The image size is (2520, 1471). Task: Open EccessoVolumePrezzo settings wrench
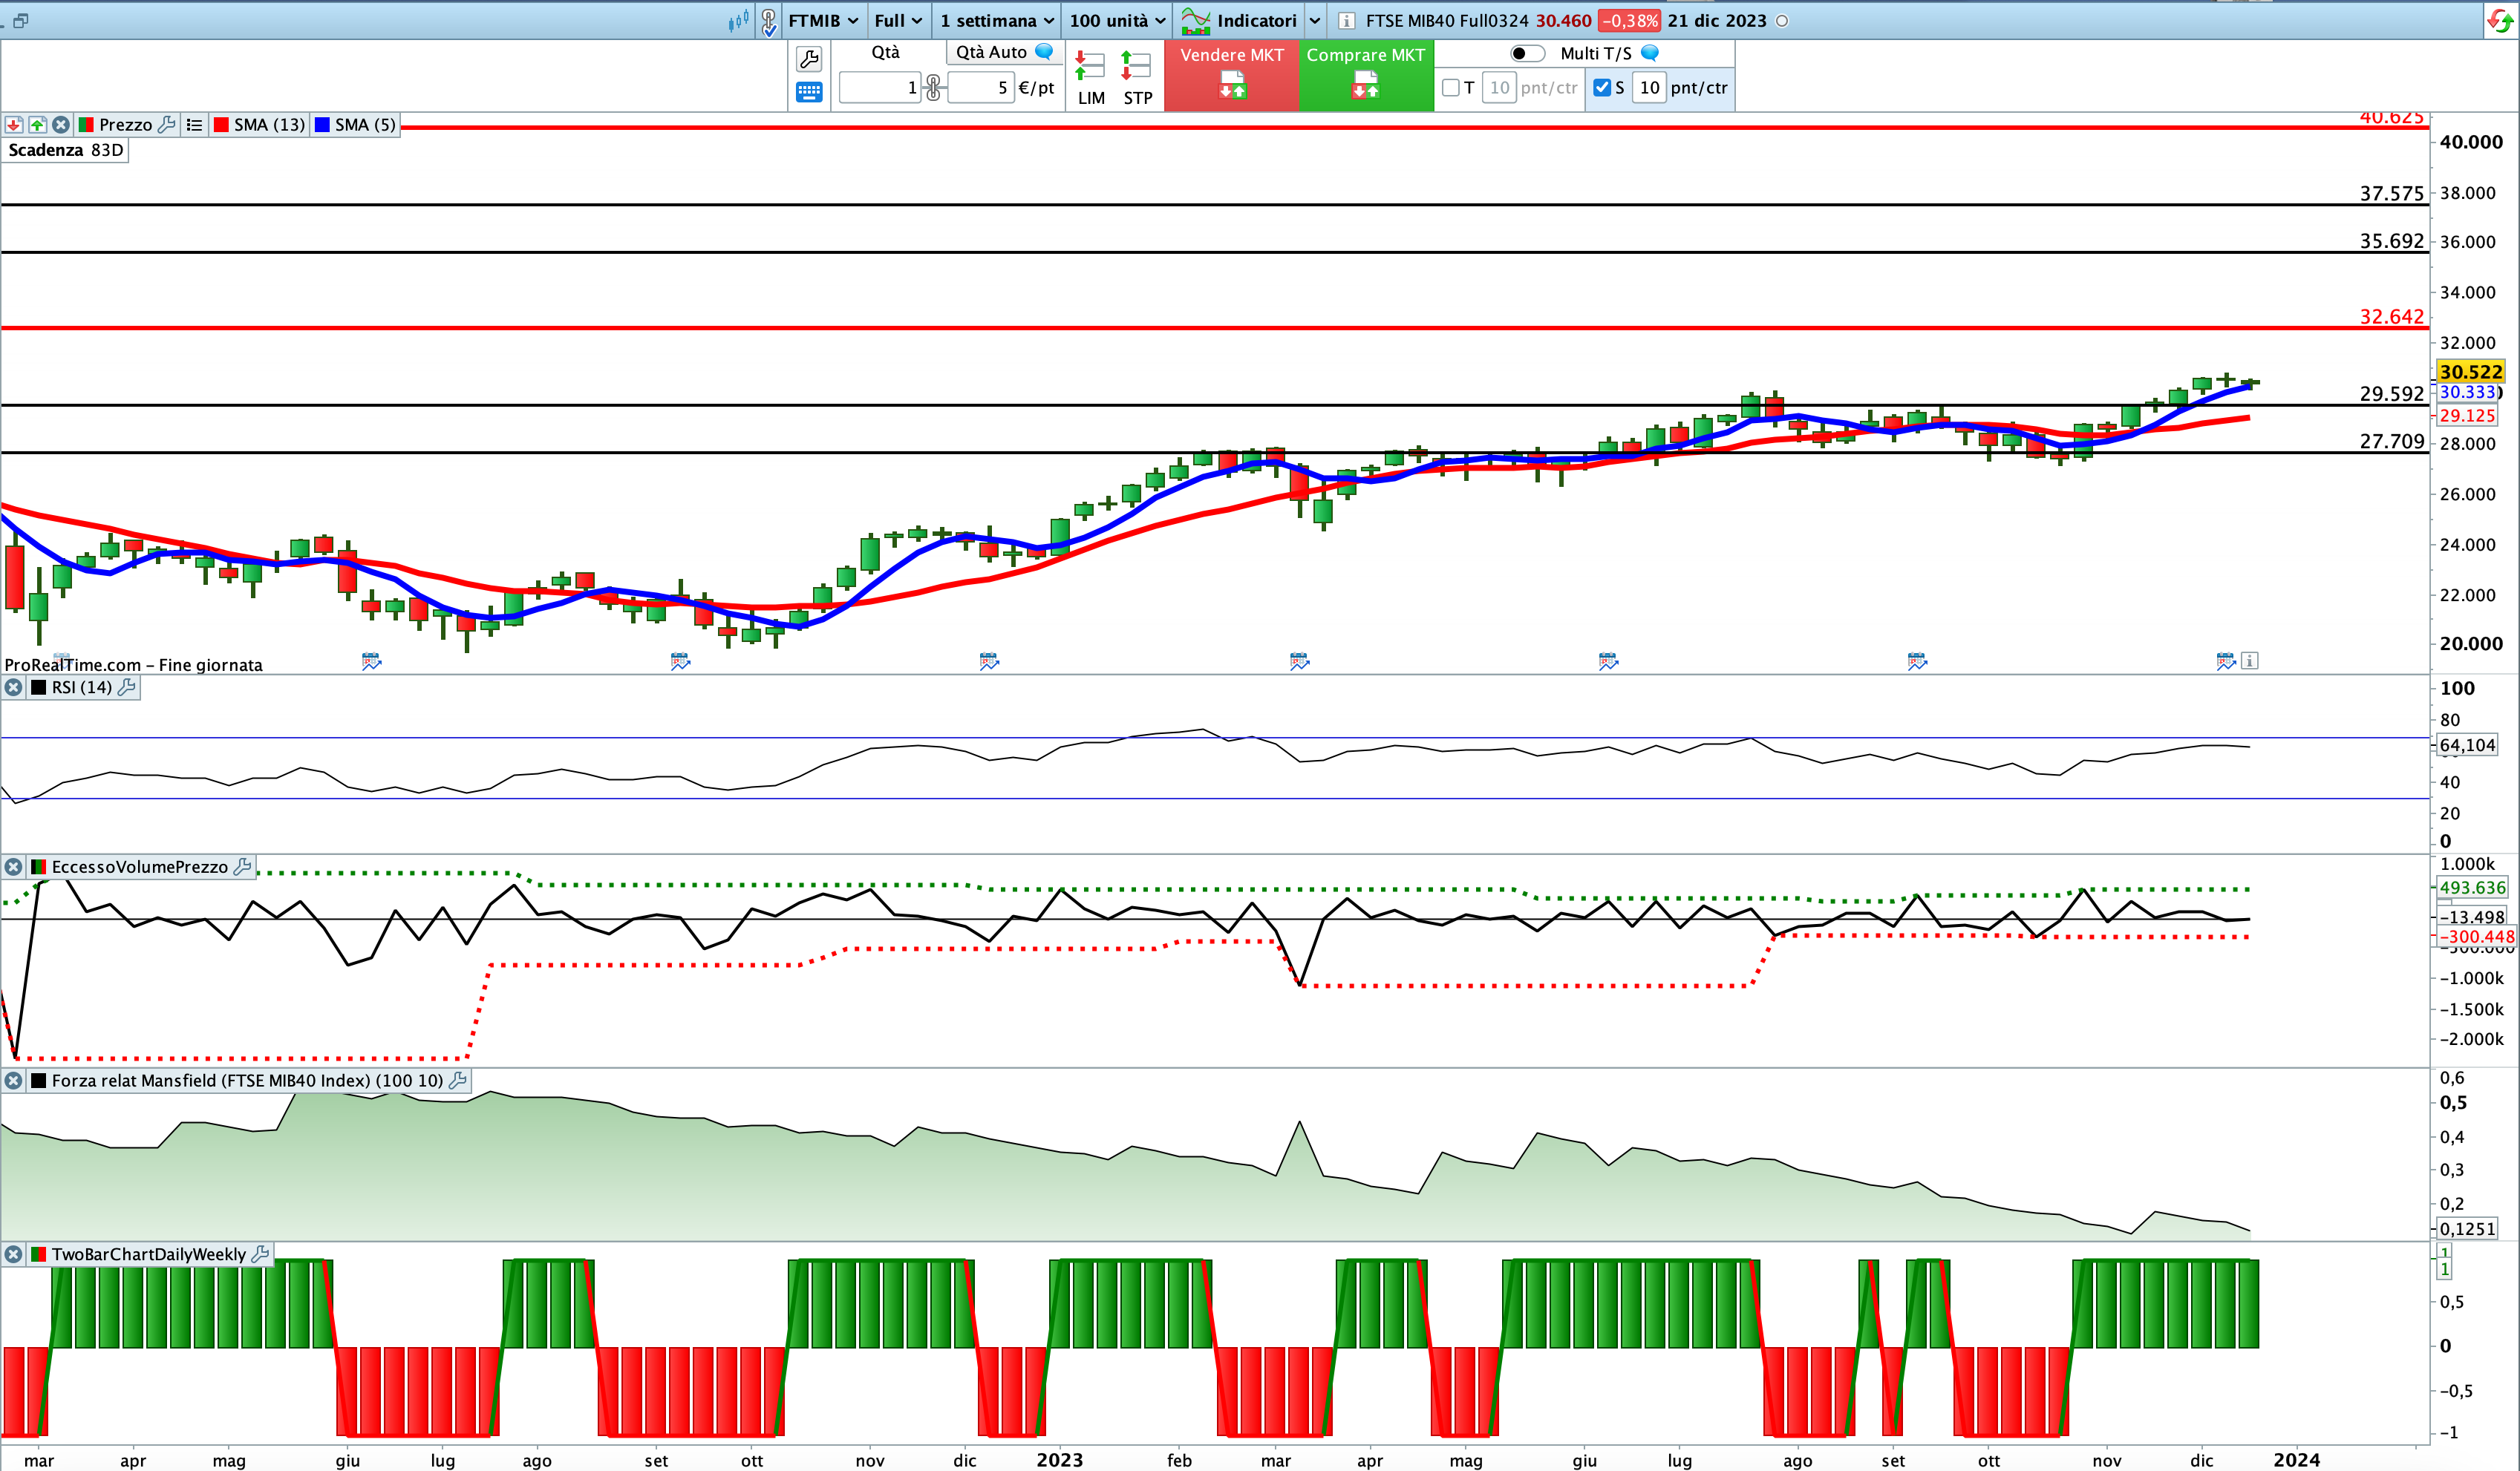[242, 866]
